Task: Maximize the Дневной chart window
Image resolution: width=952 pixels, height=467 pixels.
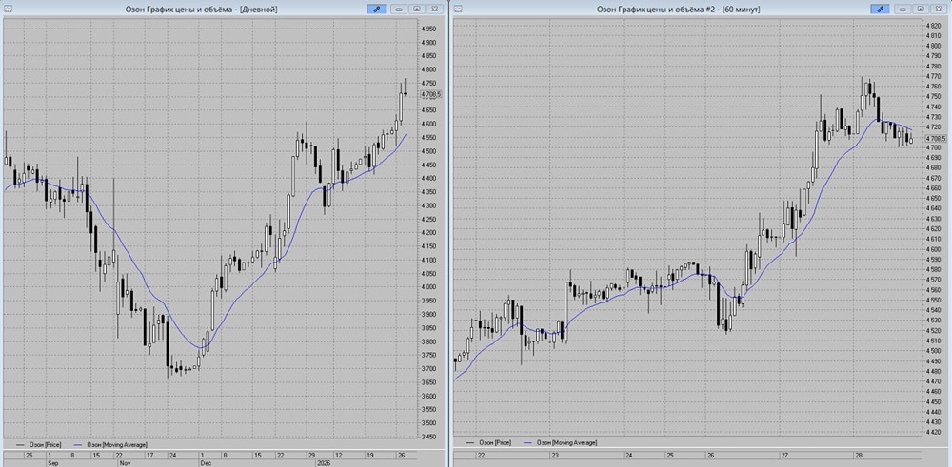Action: [x=419, y=8]
